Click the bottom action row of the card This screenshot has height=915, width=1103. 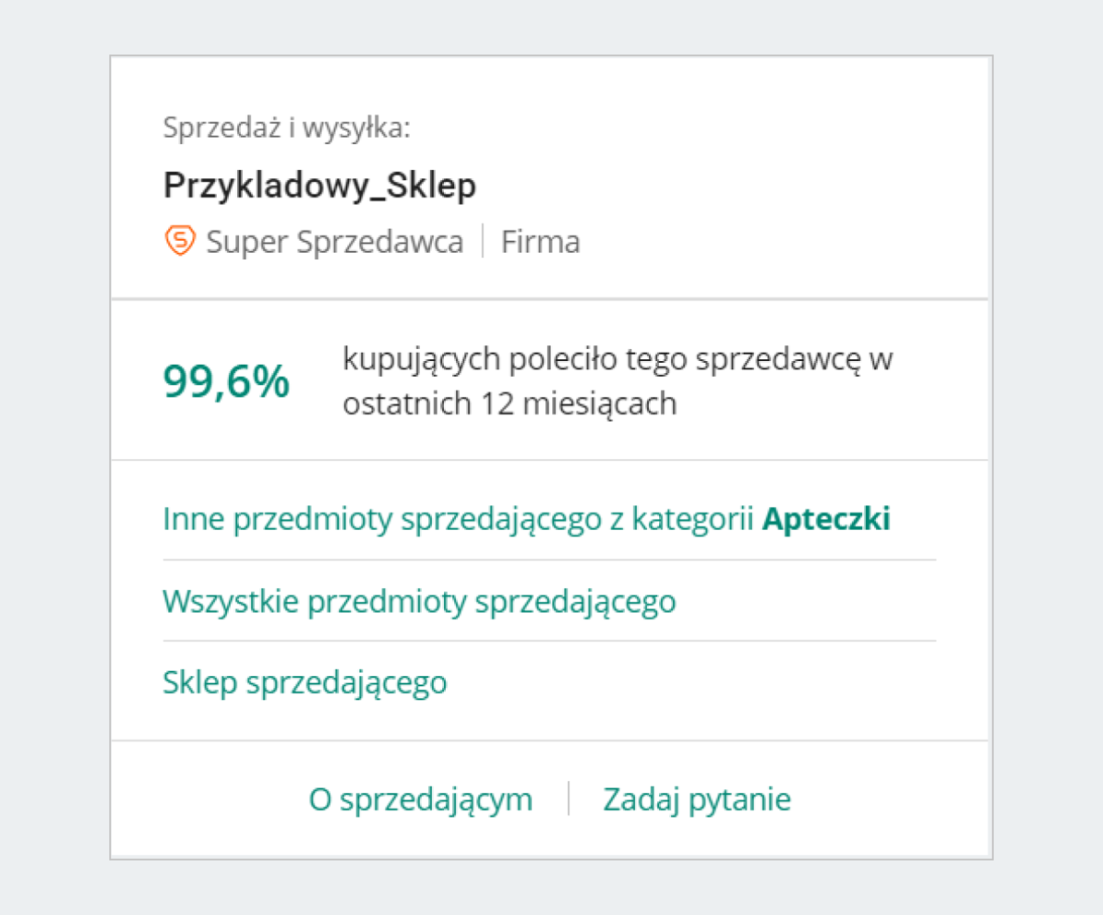(x=550, y=798)
